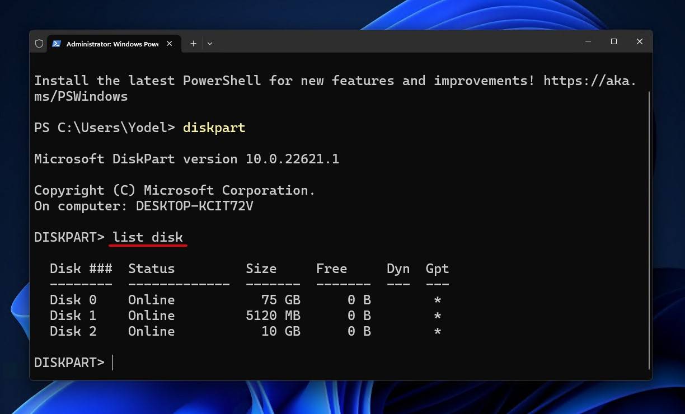Minimize the terminal window
Viewport: 685px width, 414px height.
[588, 41]
